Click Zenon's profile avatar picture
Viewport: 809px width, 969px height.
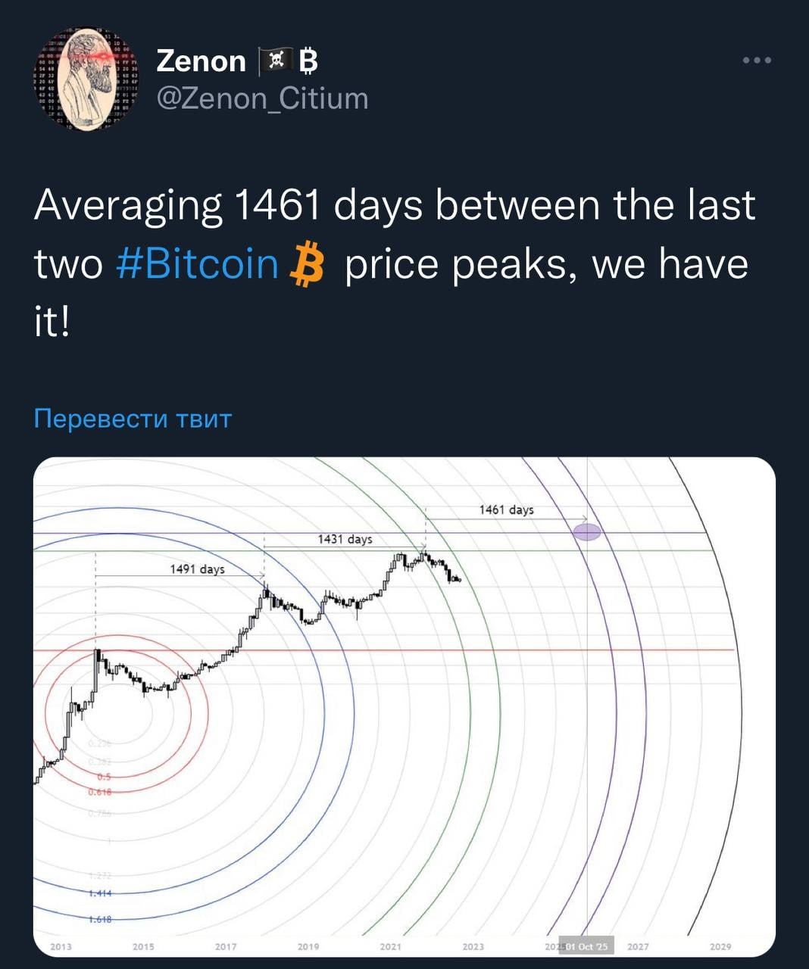[86, 79]
